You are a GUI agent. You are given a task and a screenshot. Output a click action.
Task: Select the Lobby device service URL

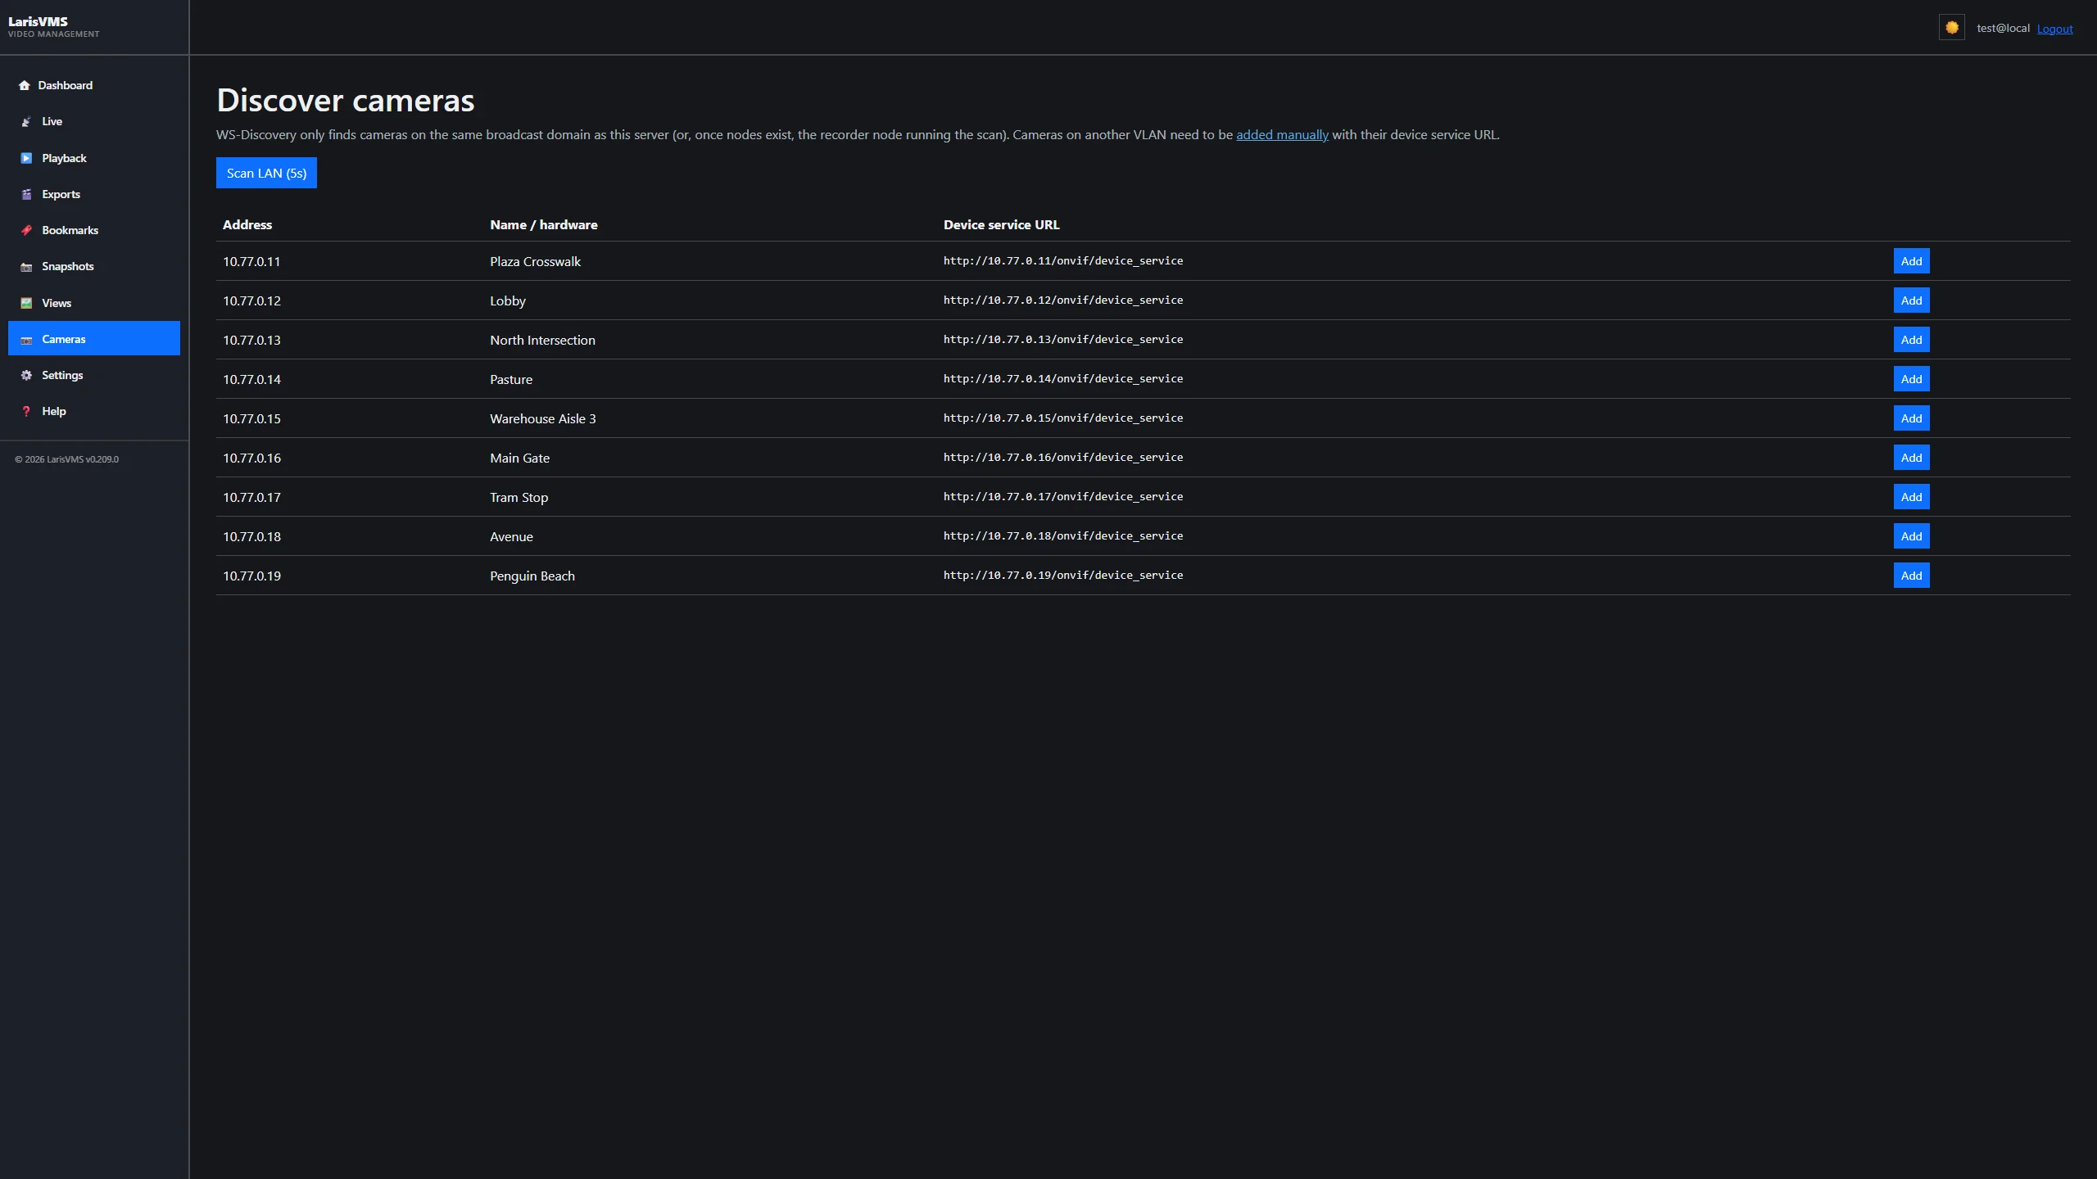pyautogui.click(x=1063, y=300)
